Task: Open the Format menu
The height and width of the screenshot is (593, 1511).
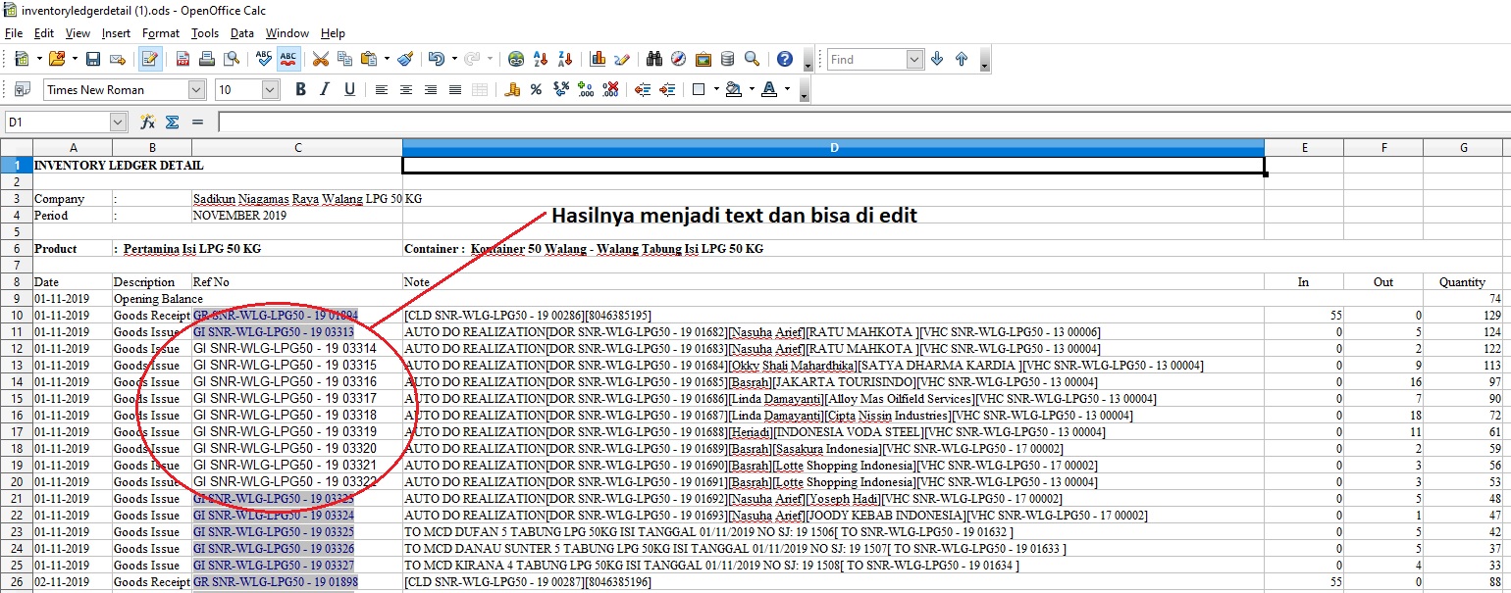Action: pos(161,33)
